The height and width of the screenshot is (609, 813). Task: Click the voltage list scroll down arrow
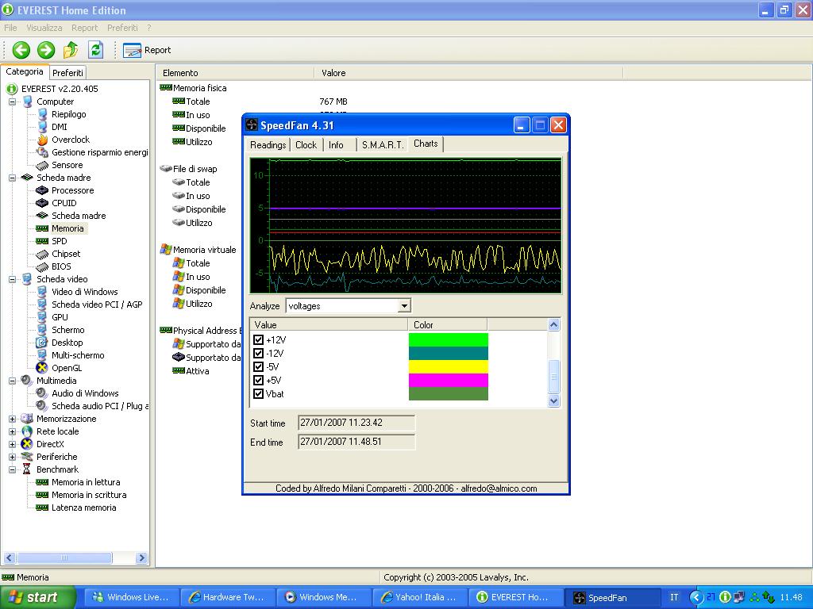[553, 400]
